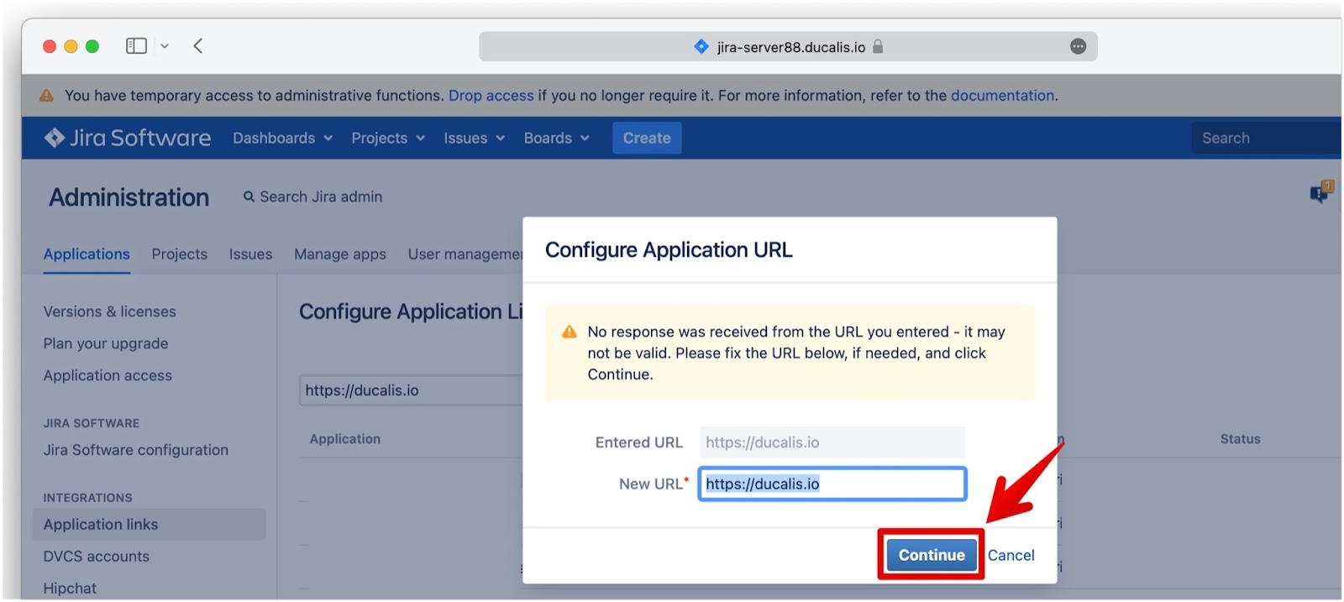Click the Jira Software logo
The image size is (1344, 602).
click(x=128, y=138)
